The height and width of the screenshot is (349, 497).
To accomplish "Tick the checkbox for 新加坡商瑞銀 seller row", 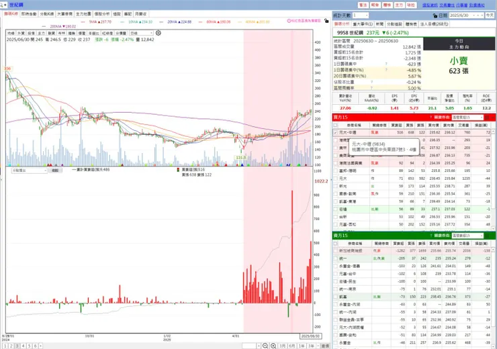I will point(335,251).
